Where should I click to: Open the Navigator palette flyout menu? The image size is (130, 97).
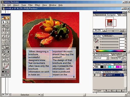click(125, 15)
